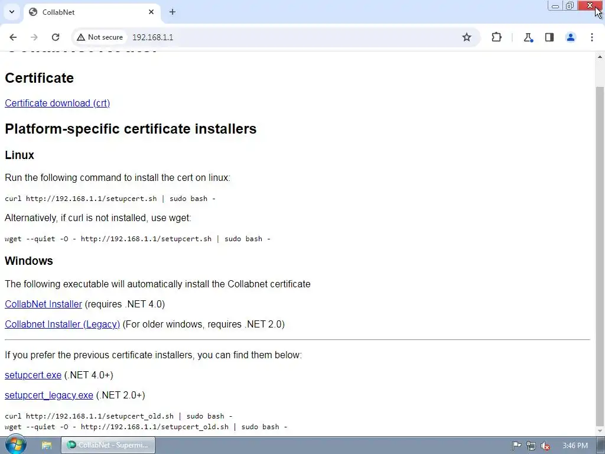Go back to the previous page

point(13,37)
